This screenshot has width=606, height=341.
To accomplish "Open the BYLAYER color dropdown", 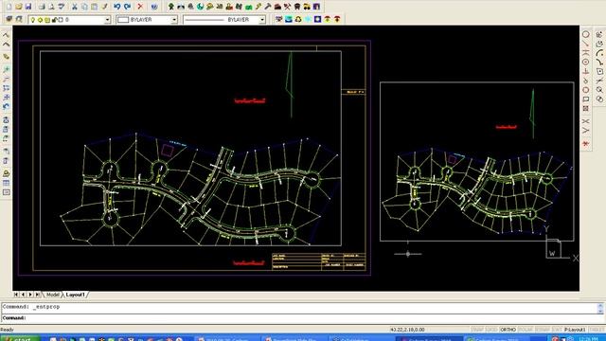I will pyautogui.click(x=174, y=20).
